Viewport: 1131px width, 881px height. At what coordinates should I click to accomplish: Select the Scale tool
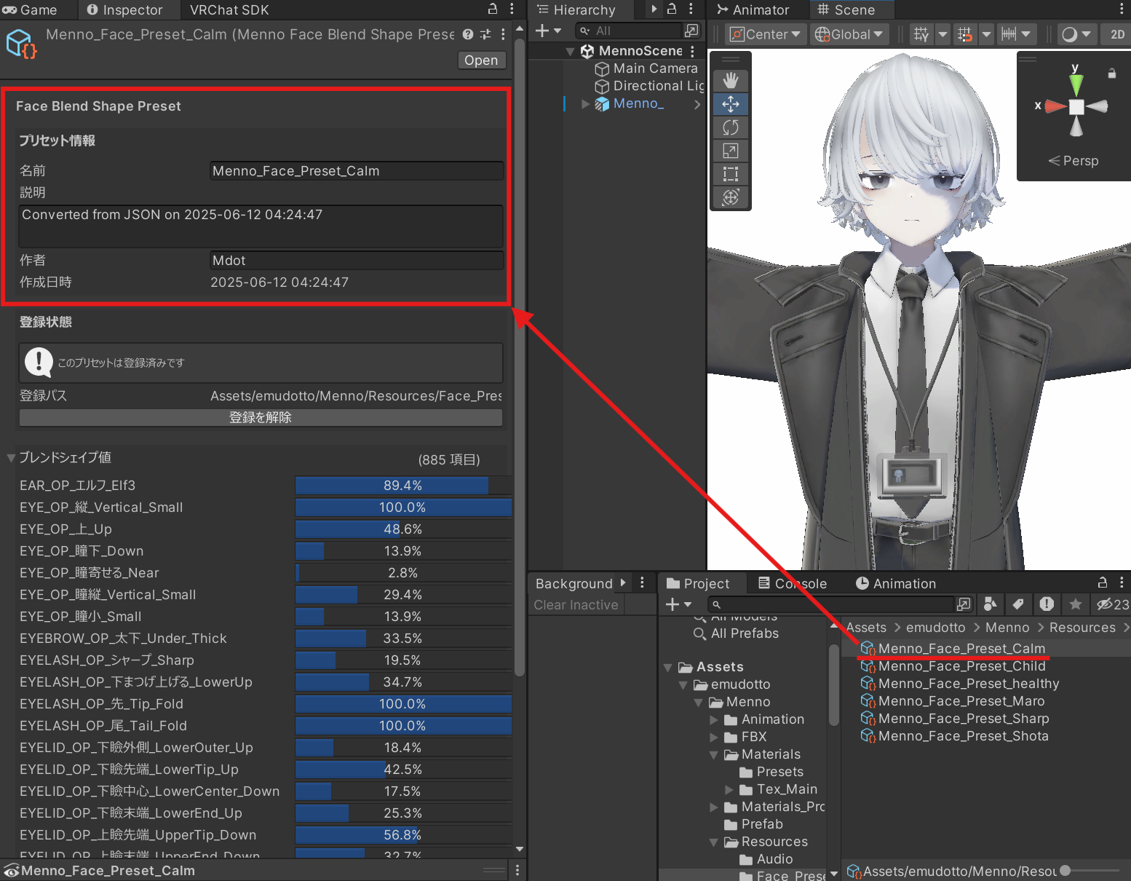pos(730,151)
